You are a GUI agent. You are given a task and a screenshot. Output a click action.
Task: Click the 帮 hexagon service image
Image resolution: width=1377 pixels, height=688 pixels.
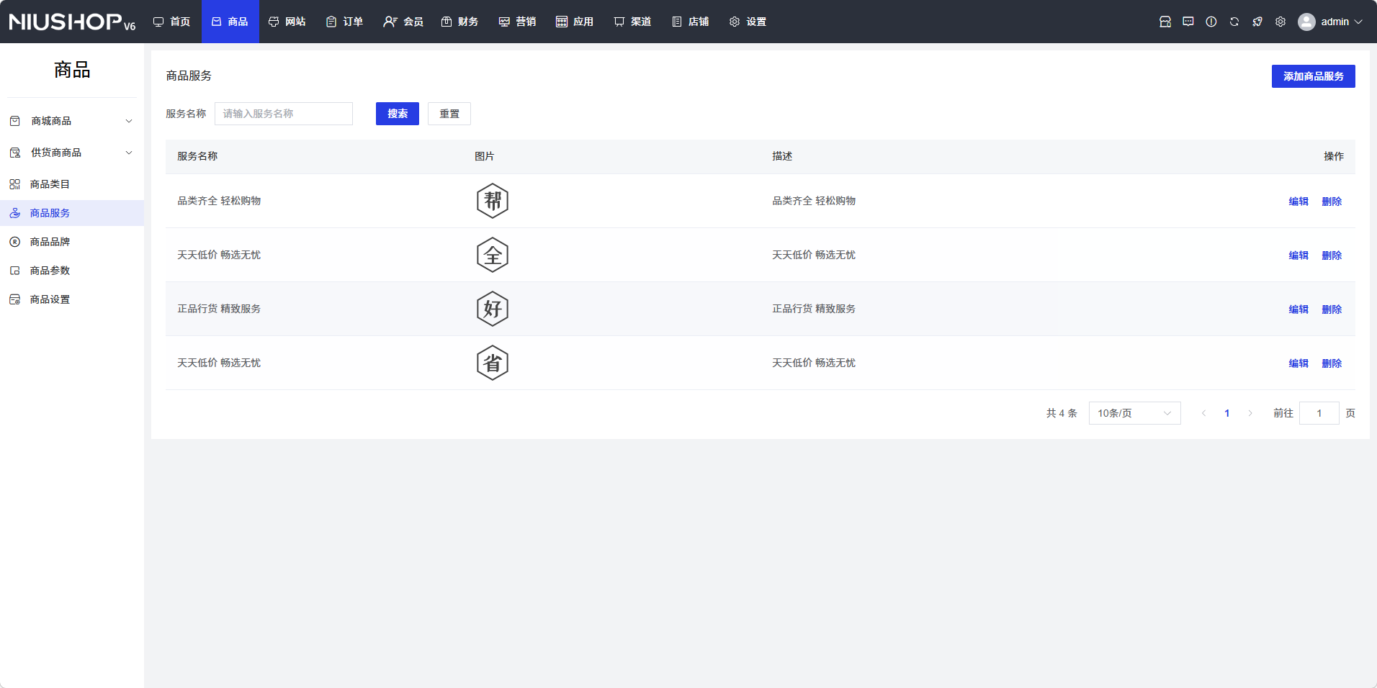(x=493, y=201)
